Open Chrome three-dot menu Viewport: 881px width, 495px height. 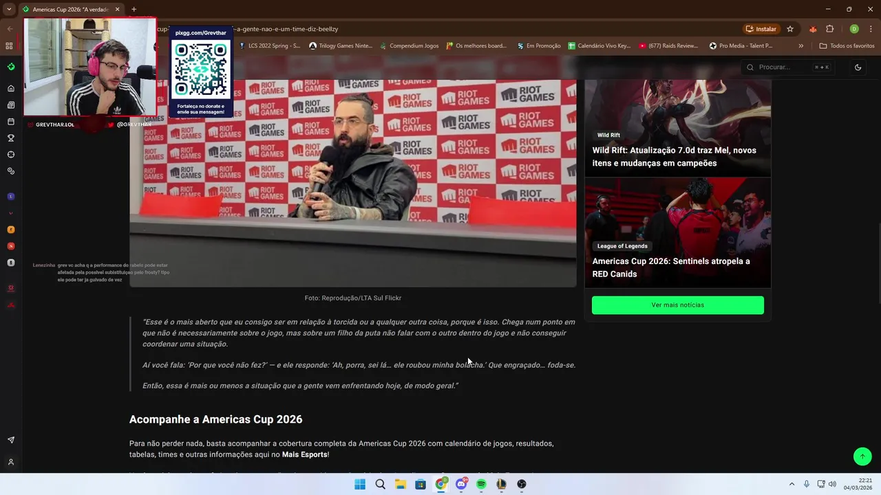click(871, 29)
